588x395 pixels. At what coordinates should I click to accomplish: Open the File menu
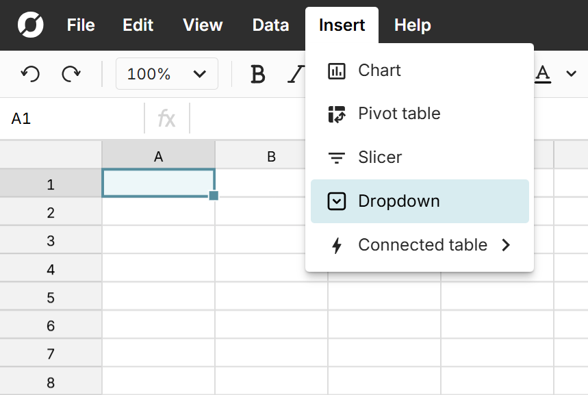(81, 25)
